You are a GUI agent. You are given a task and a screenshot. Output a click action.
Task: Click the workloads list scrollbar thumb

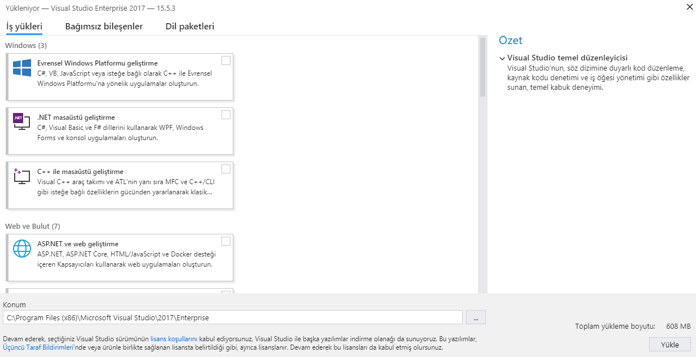pyautogui.click(x=482, y=67)
